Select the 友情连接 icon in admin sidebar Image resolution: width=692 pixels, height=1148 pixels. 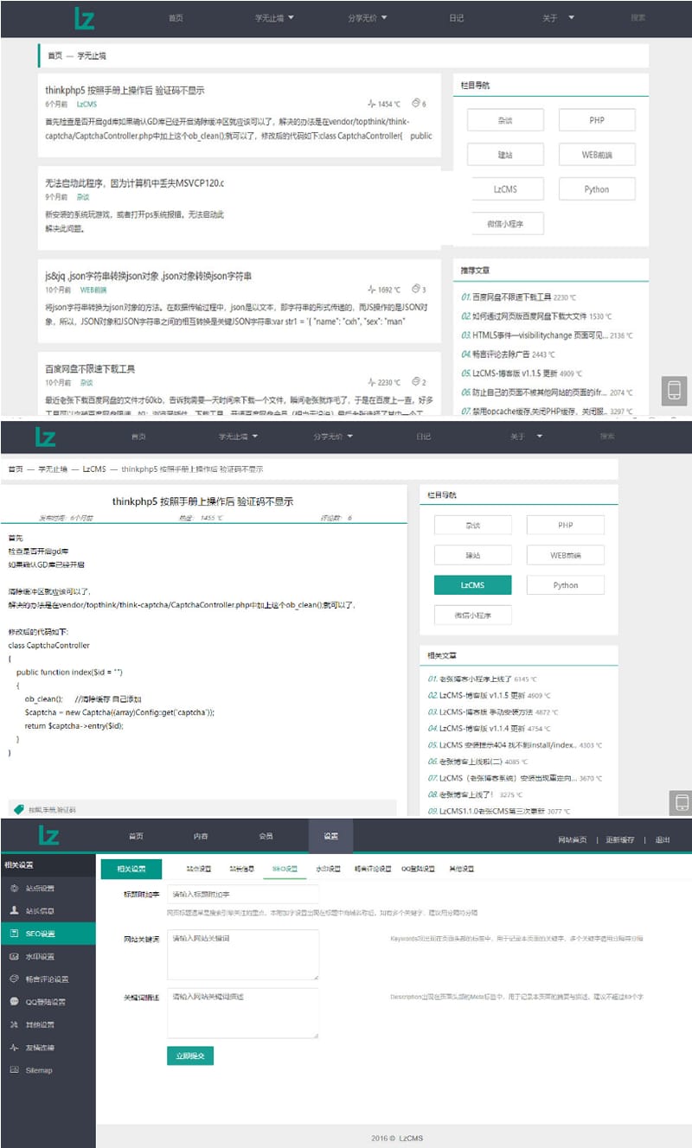pos(12,1048)
